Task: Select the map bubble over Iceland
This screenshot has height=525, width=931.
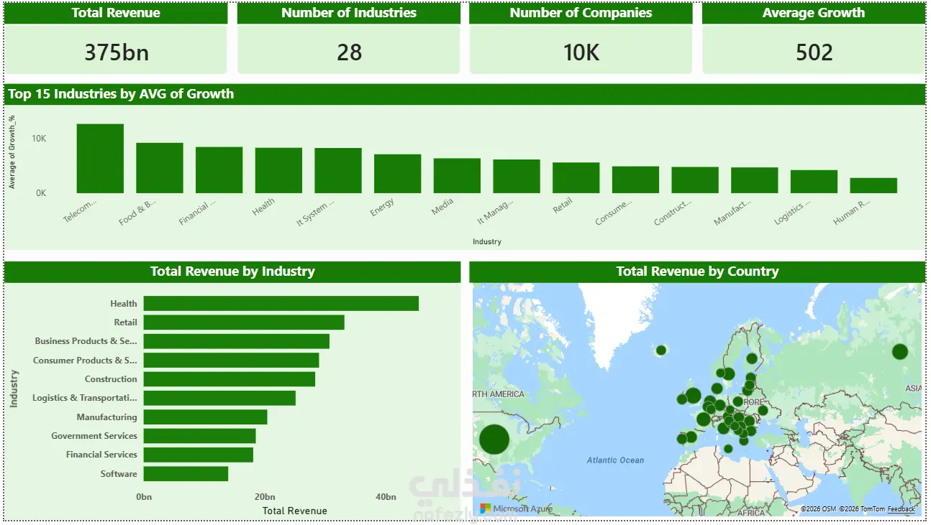Action: pos(661,350)
